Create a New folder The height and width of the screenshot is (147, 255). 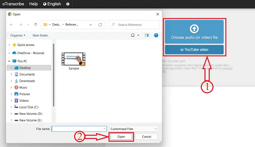click(x=40, y=36)
